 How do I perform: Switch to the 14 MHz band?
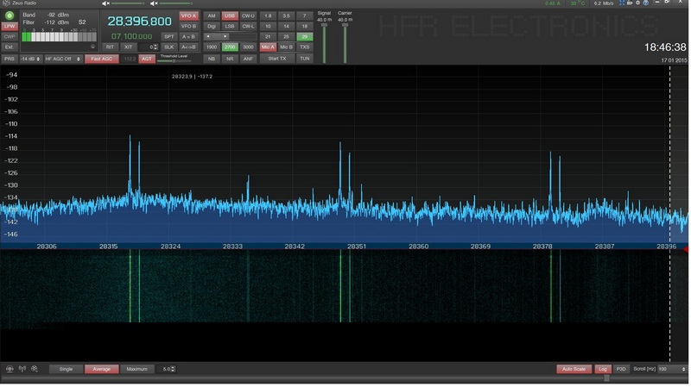(286, 27)
